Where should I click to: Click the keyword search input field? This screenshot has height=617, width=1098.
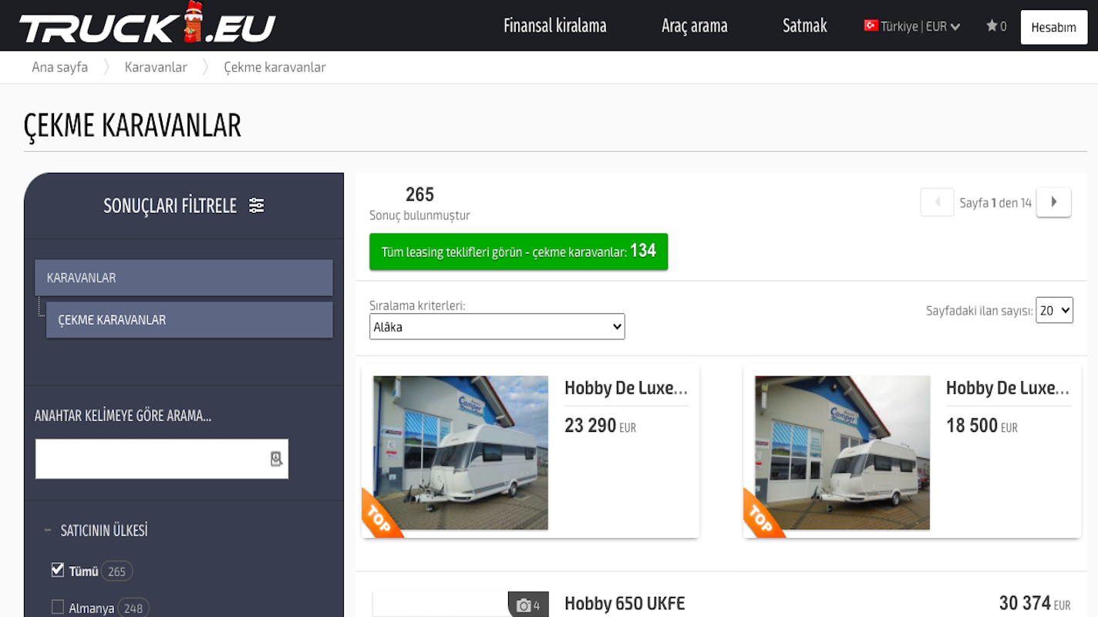pyautogui.click(x=150, y=459)
